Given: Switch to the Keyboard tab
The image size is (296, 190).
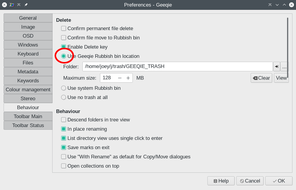Looking at the screenshot, I should coord(28,54).
